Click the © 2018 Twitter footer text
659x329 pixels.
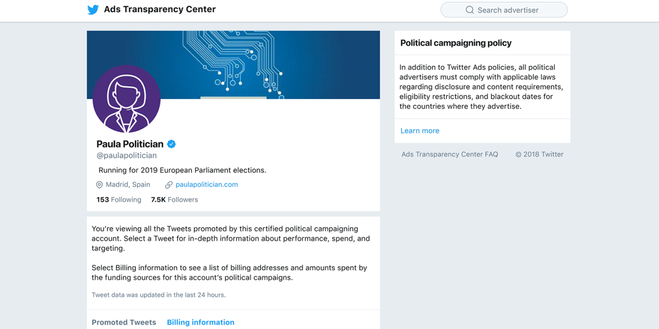[539, 154]
